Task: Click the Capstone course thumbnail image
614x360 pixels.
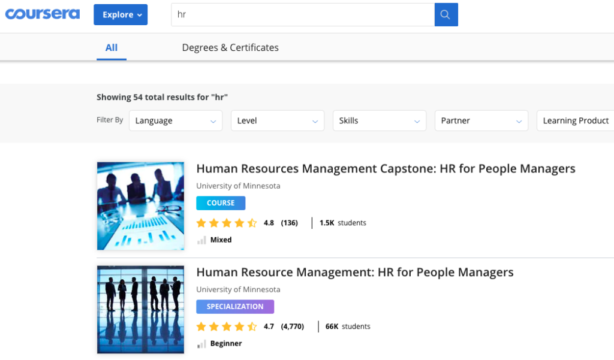Action: click(140, 205)
